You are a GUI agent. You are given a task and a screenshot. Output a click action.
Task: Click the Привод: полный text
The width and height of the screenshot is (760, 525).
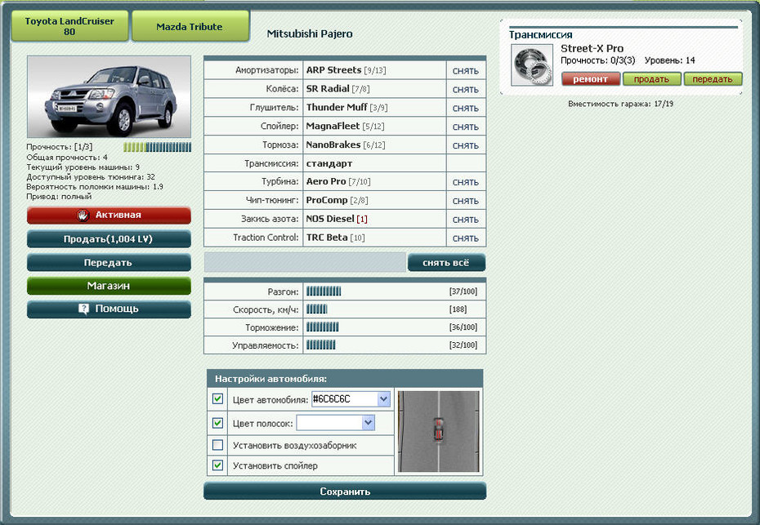(59, 196)
